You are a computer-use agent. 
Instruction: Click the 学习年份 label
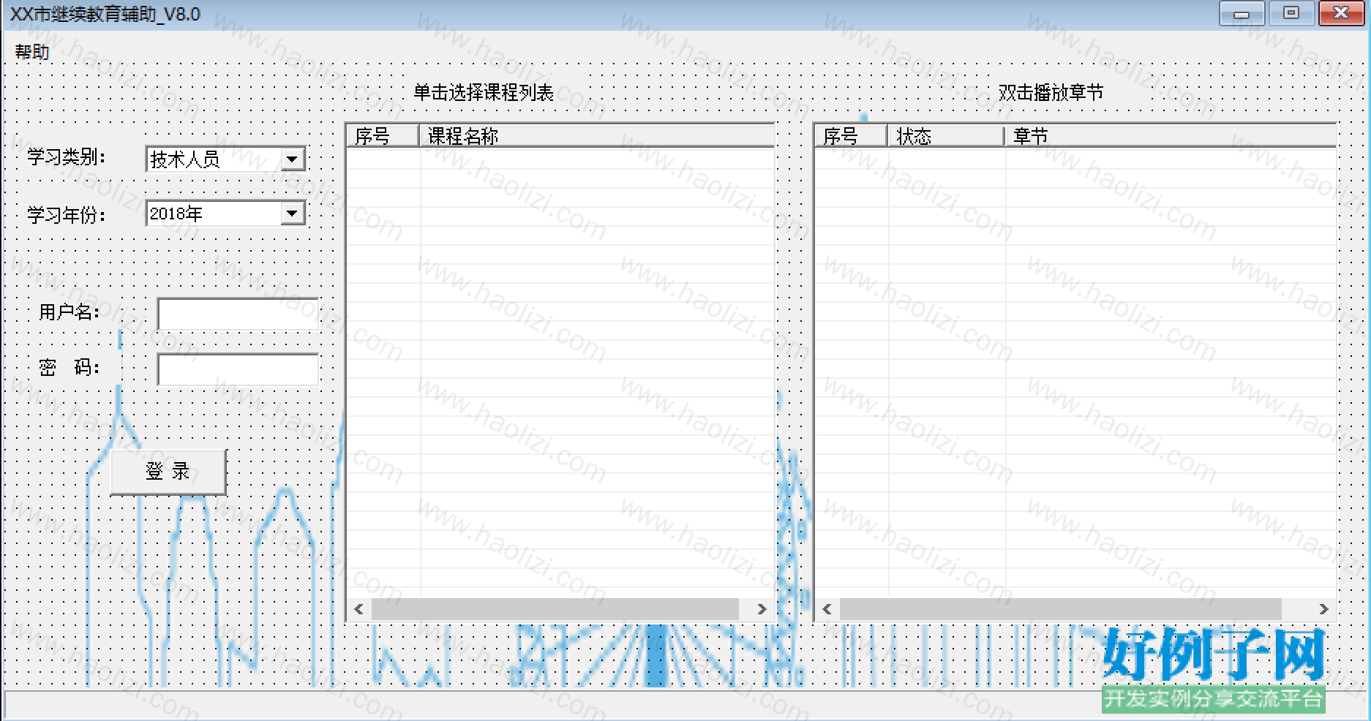pyautogui.click(x=67, y=215)
